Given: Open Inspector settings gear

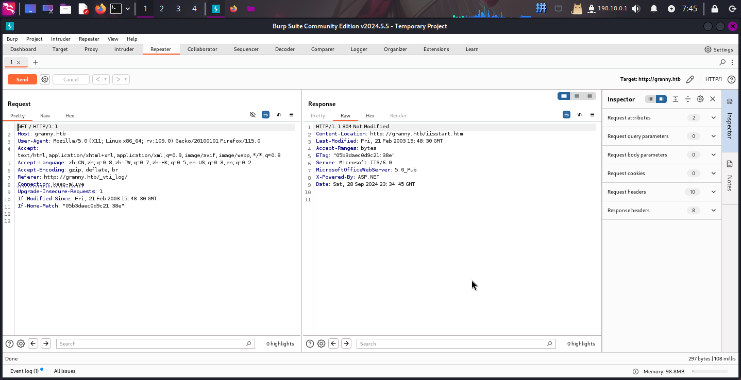Looking at the screenshot, I should click(700, 99).
